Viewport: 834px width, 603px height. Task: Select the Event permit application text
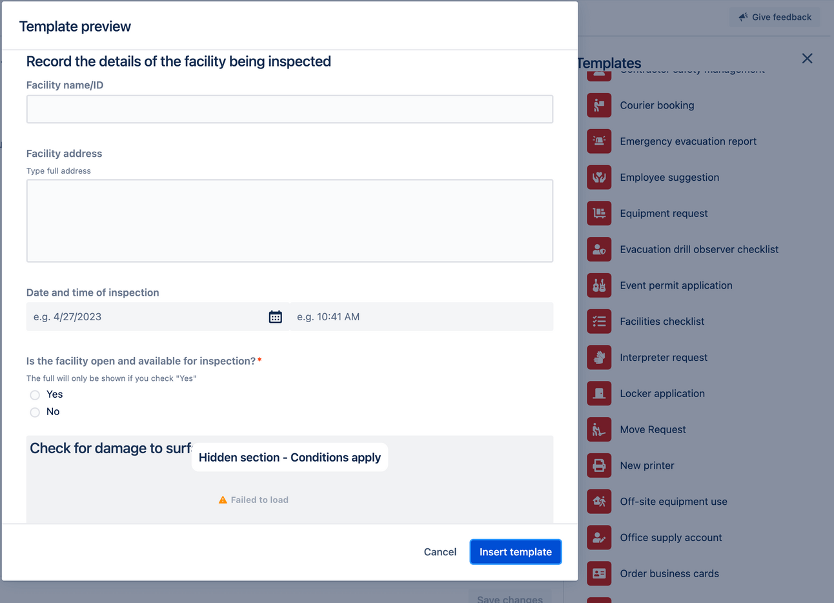[676, 285]
